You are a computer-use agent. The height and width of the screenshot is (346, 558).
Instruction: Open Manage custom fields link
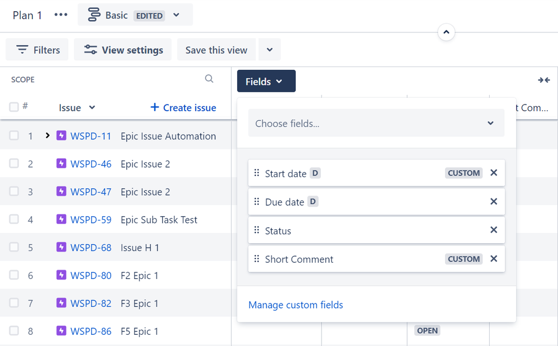[296, 305]
